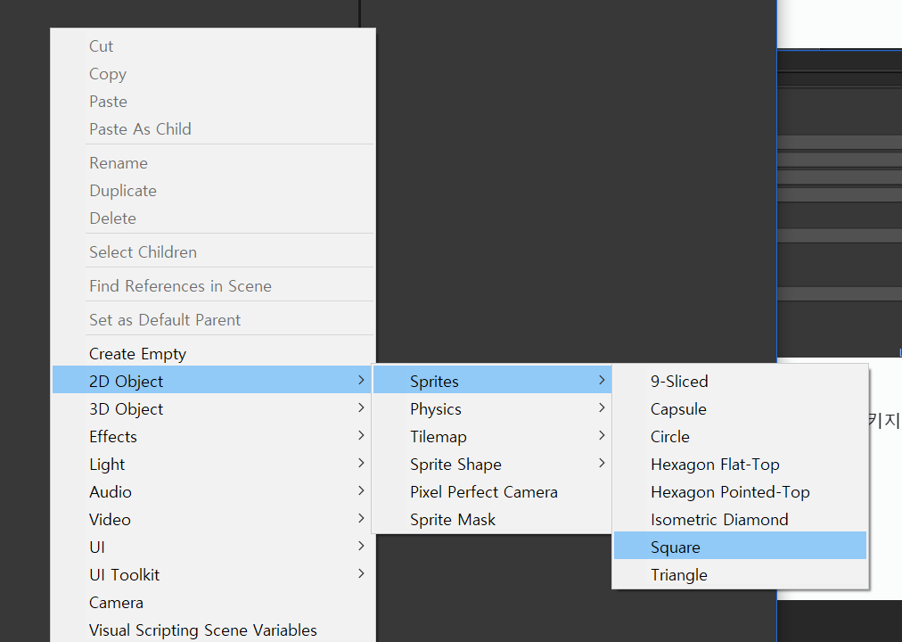Select the Circle sprite entry
The height and width of the screenshot is (642, 902).
670,436
